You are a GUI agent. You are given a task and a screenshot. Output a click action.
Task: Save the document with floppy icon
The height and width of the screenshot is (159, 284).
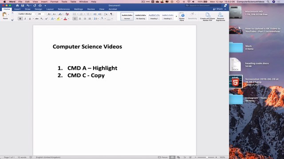tap(23, 6)
